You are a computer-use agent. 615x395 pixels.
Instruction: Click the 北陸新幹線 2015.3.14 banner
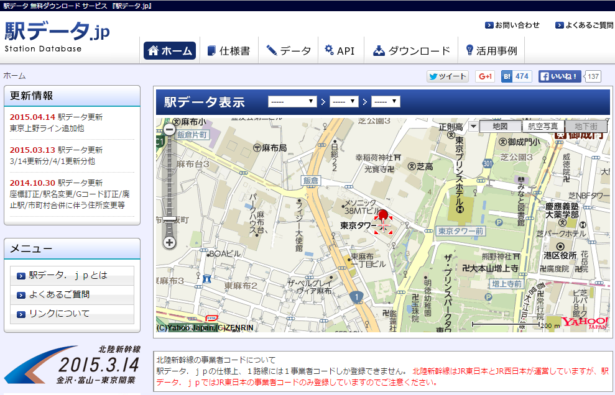[x=72, y=365]
